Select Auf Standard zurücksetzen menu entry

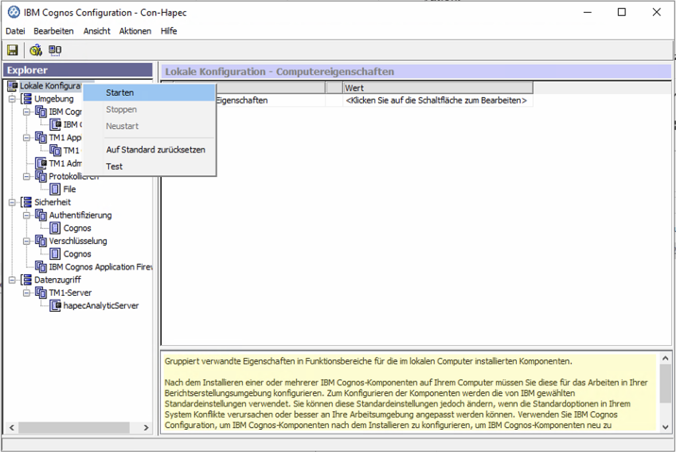point(155,150)
